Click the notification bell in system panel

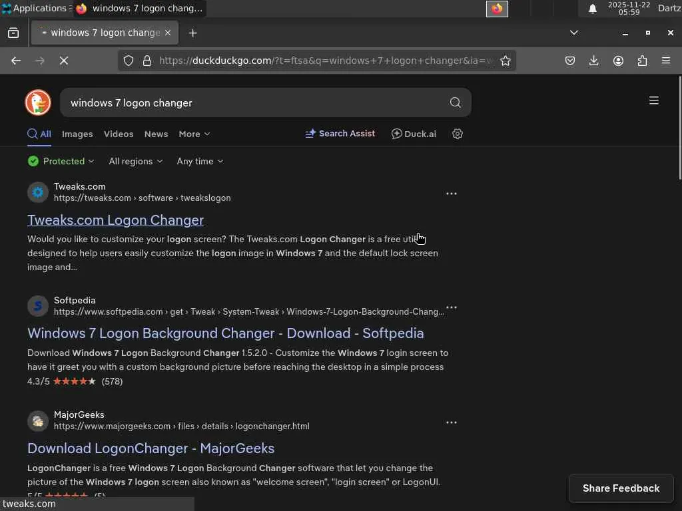592,9
